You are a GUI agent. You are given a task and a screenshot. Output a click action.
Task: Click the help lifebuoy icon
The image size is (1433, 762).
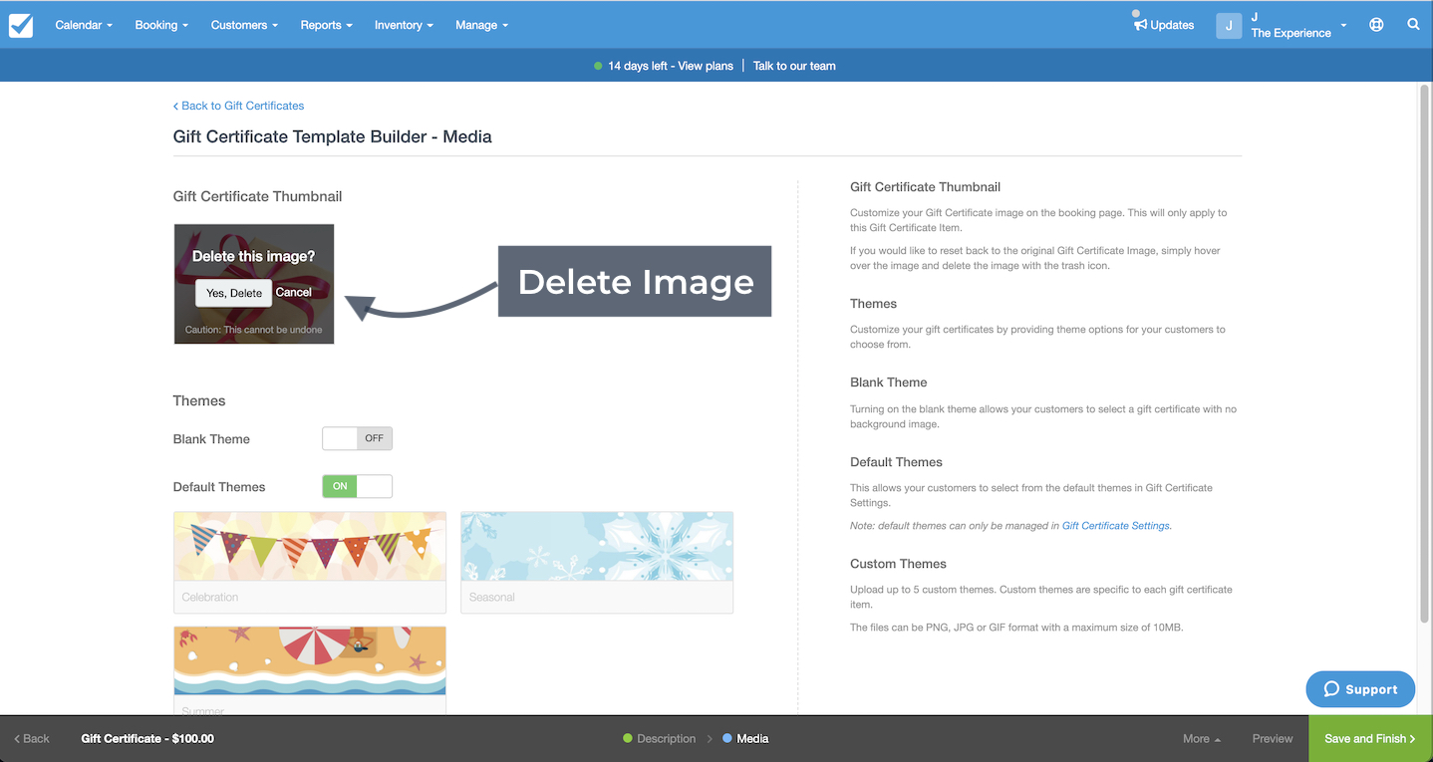pos(1376,25)
